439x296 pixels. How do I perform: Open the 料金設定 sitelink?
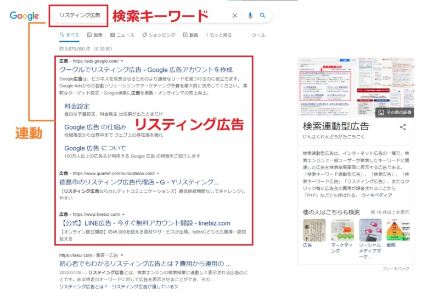pos(77,106)
